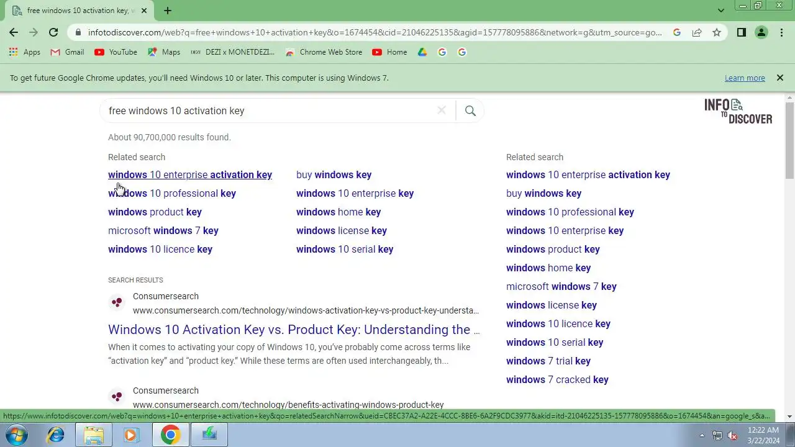The image size is (795, 447).
Task: Open Windows 10 Activation Key vs. Product Key result
Action: [294, 330]
